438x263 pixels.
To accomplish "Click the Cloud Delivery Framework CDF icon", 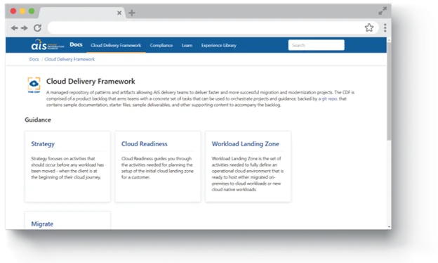I will pyautogui.click(x=34, y=85).
